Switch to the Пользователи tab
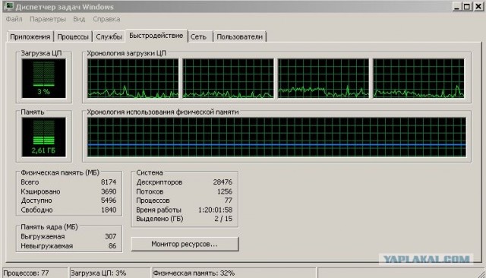The width and height of the screenshot is (486, 278). pyautogui.click(x=240, y=36)
